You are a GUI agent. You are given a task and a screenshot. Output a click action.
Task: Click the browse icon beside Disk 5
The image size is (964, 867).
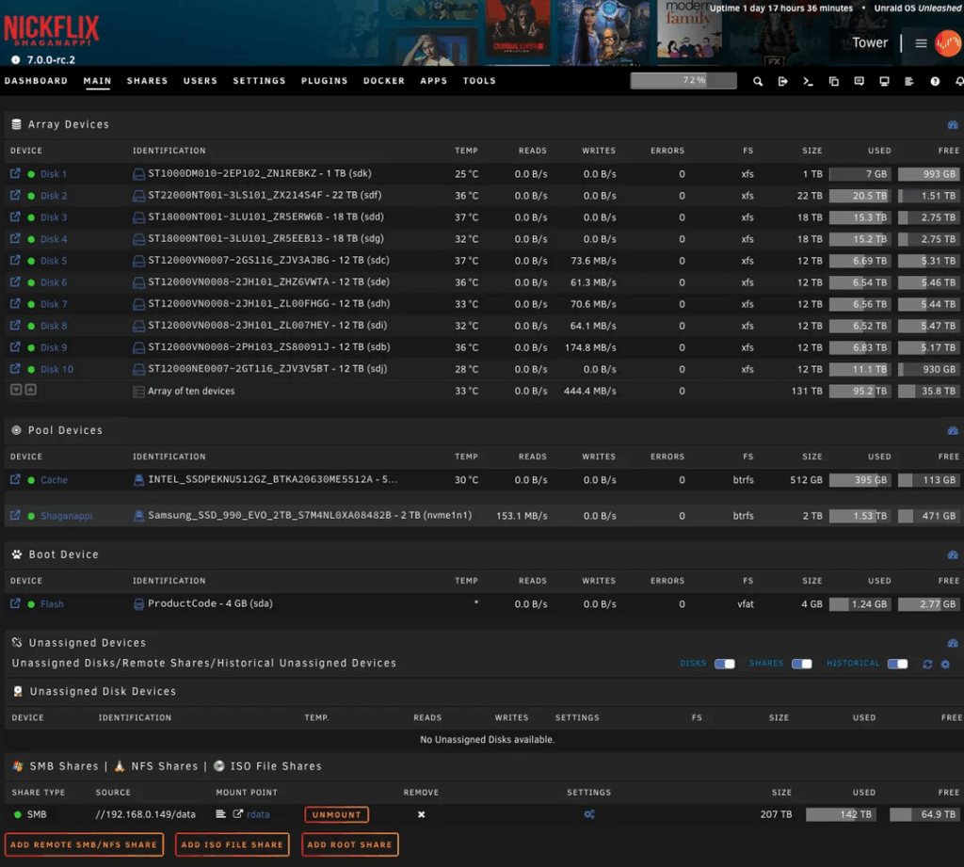click(x=15, y=260)
